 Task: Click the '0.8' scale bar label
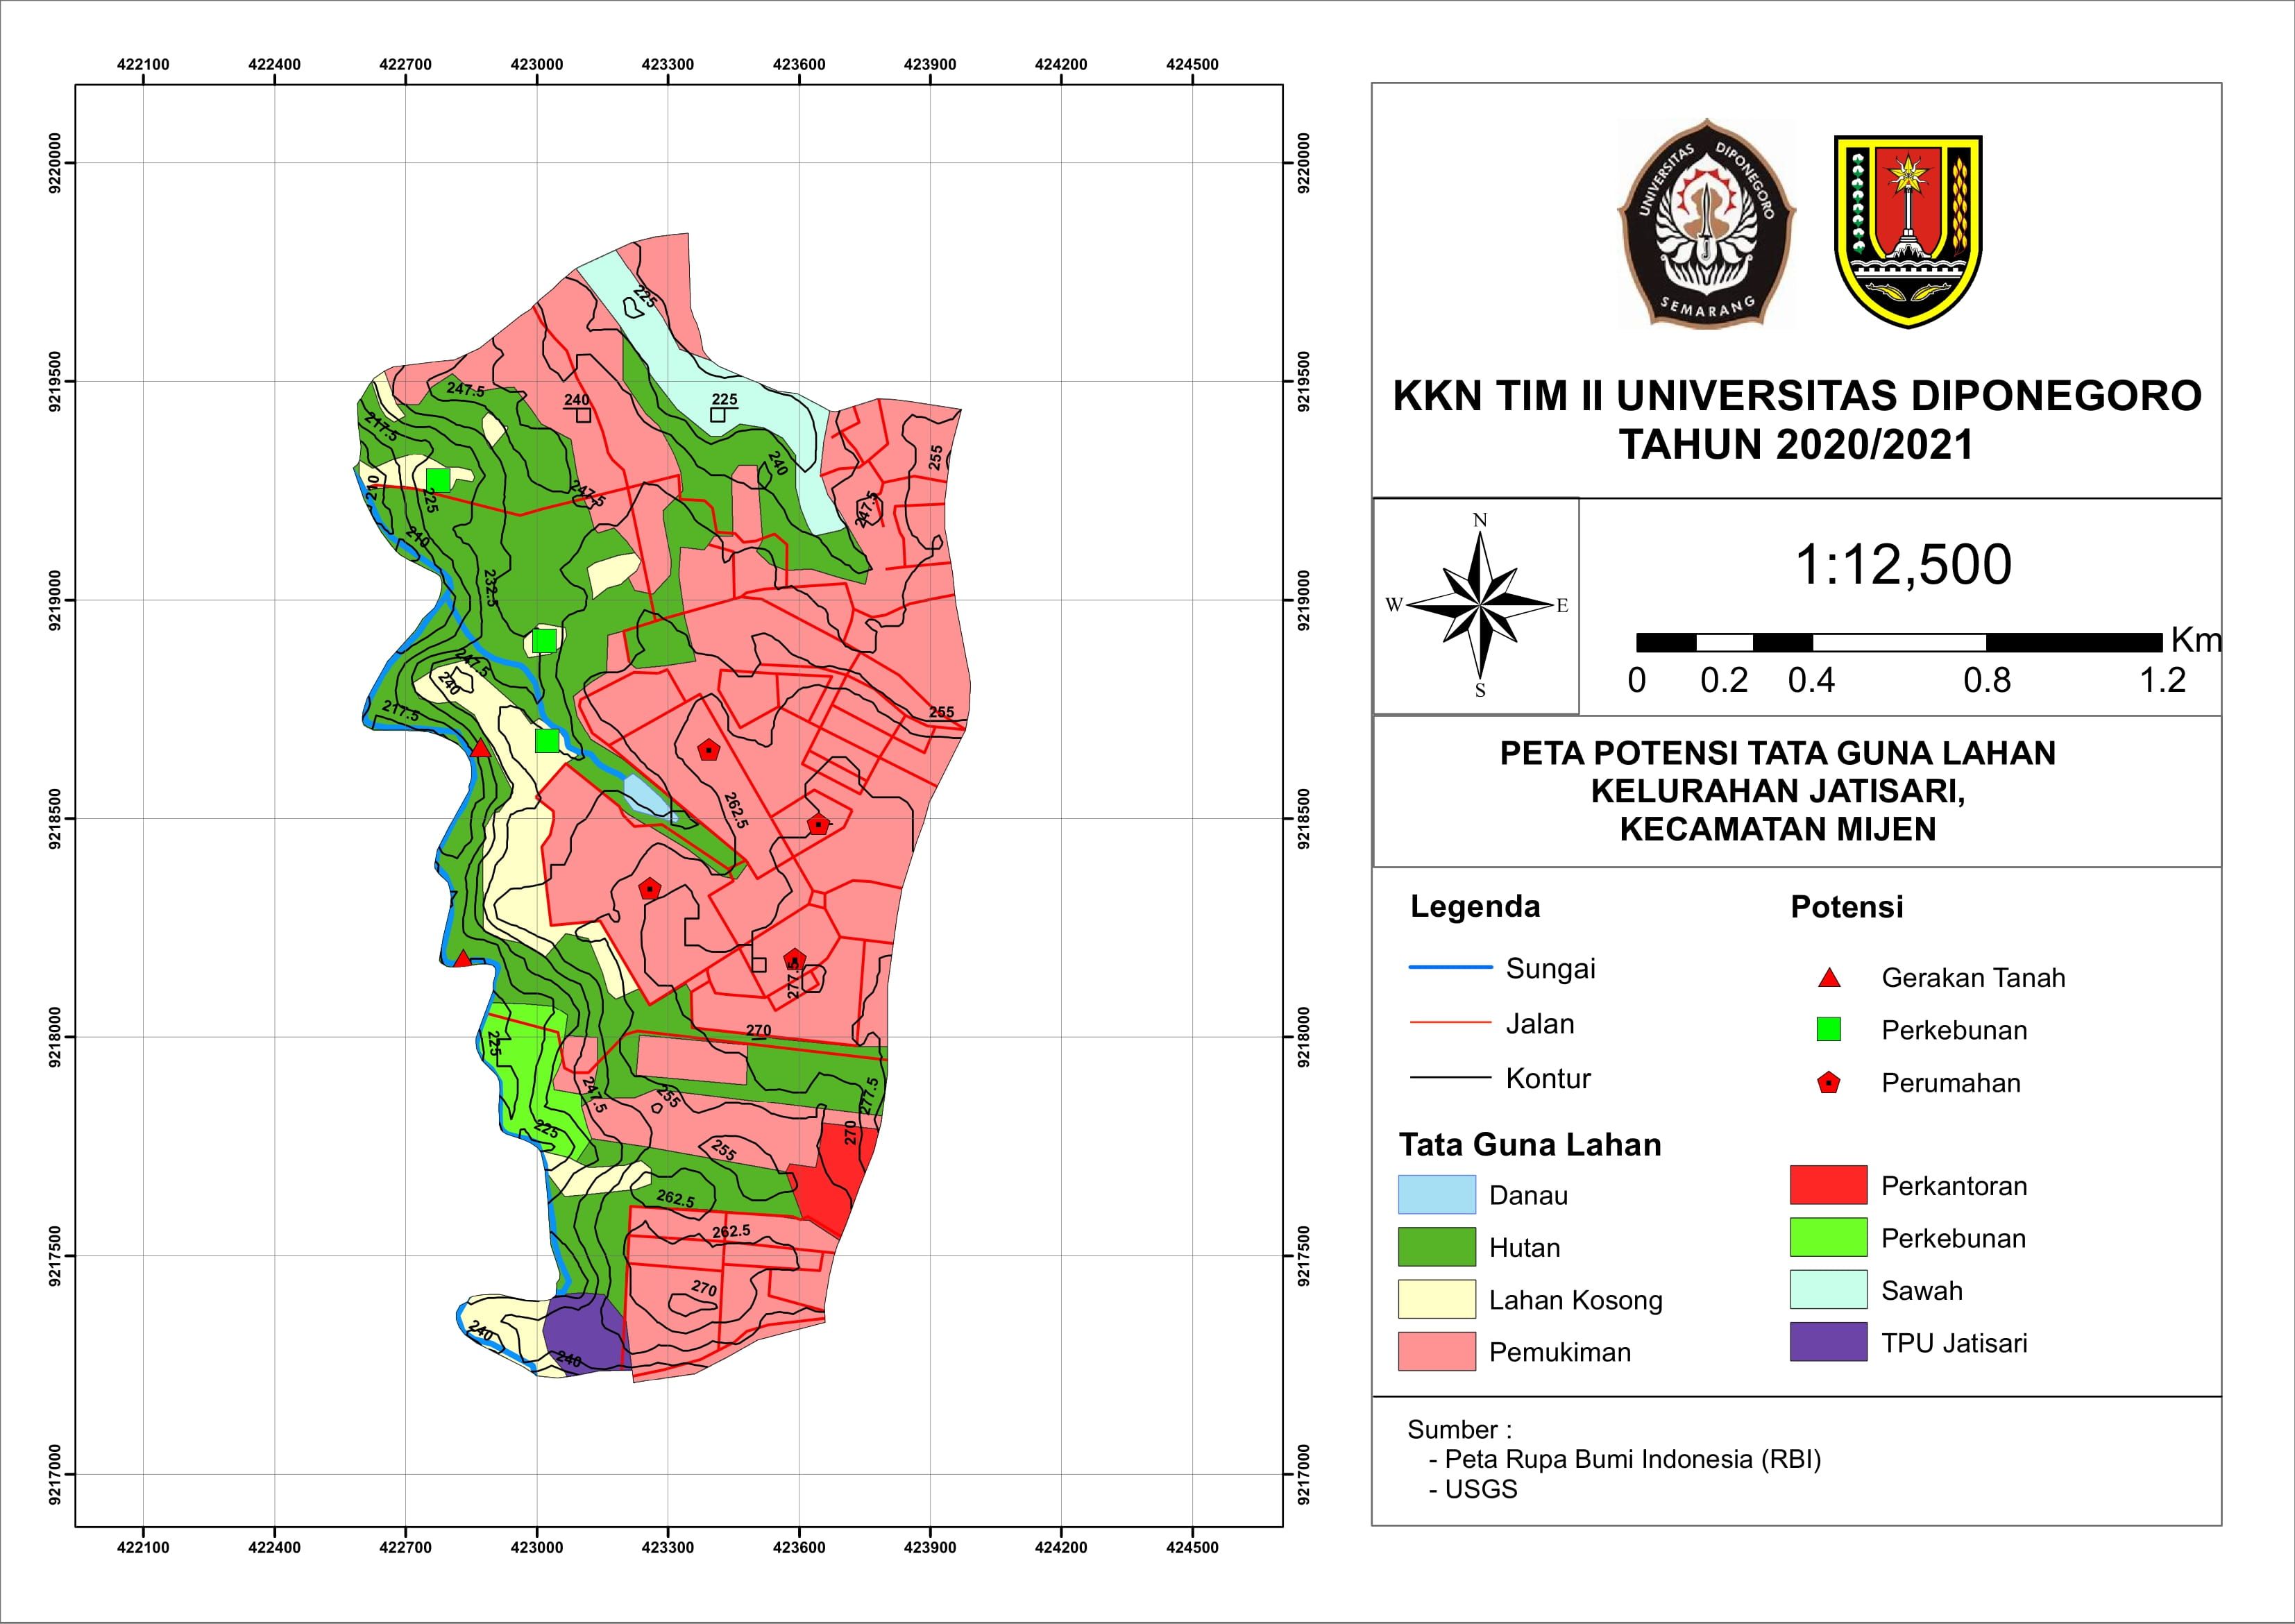[1986, 680]
